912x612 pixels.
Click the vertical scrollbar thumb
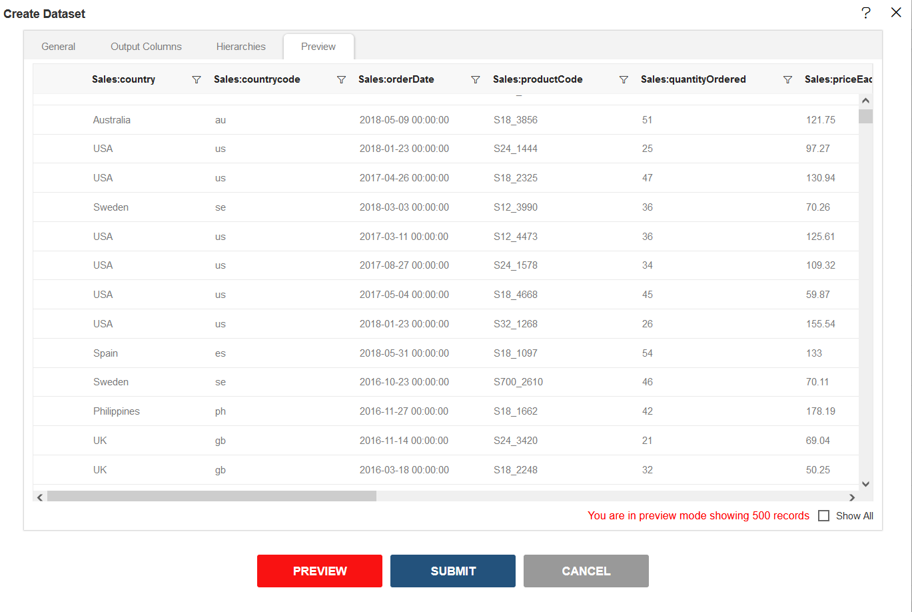[865, 117]
